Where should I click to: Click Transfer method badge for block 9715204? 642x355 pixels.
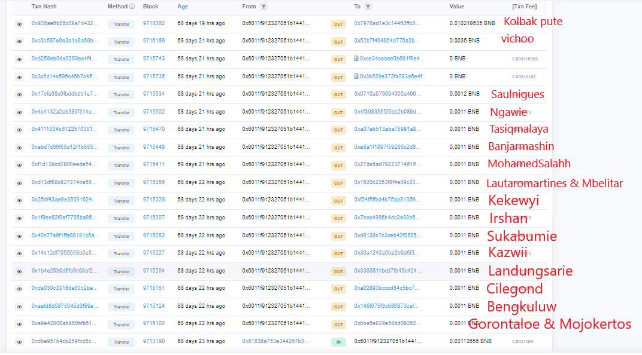coord(122,271)
